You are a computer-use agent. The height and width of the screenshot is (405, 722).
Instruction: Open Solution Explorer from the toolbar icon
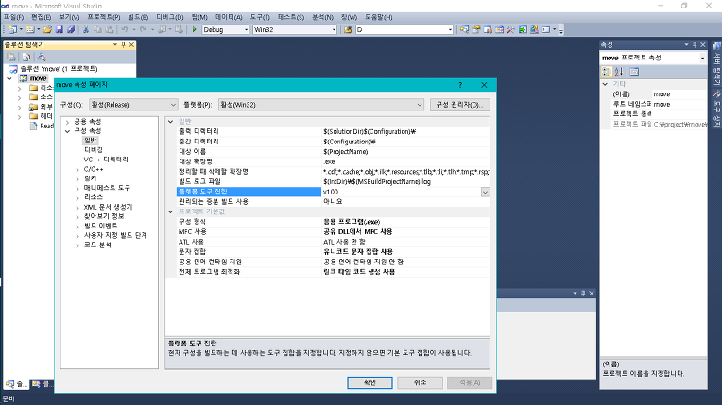(464, 29)
